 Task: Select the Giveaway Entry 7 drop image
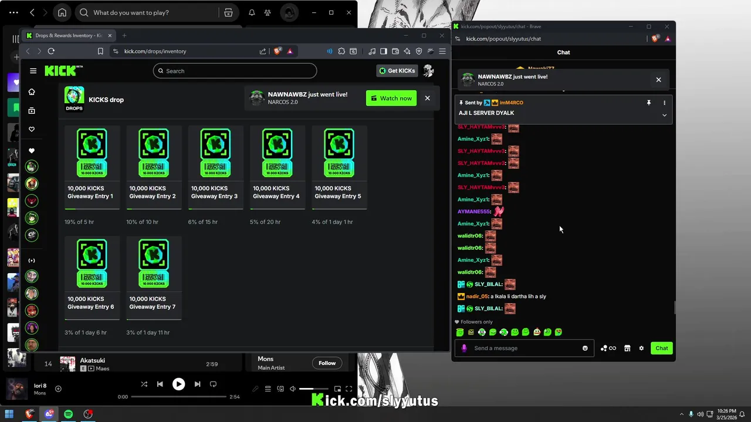point(154,263)
